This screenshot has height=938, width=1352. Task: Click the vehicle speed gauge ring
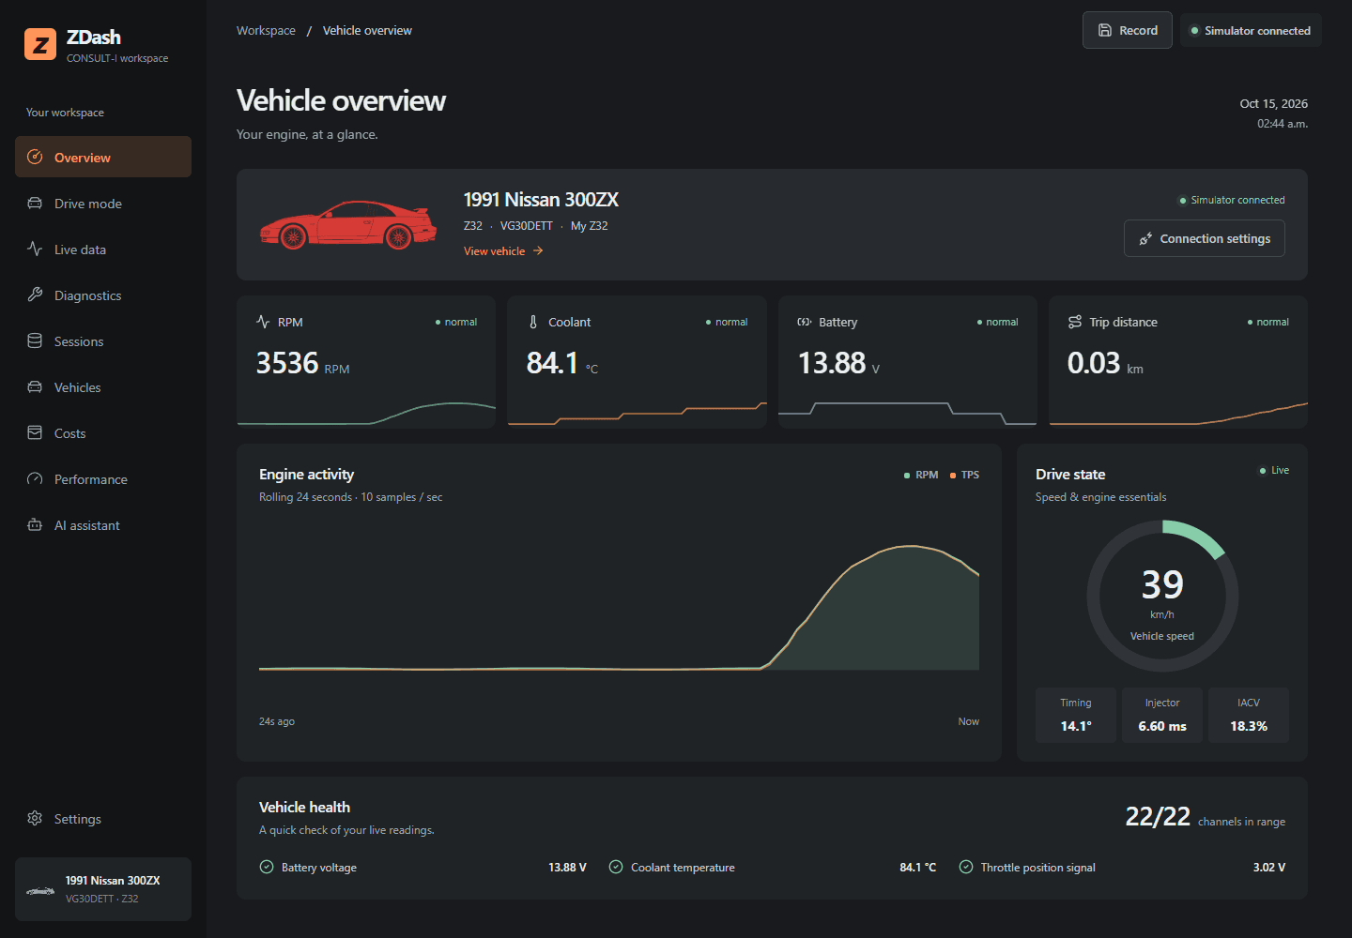coord(1162,596)
